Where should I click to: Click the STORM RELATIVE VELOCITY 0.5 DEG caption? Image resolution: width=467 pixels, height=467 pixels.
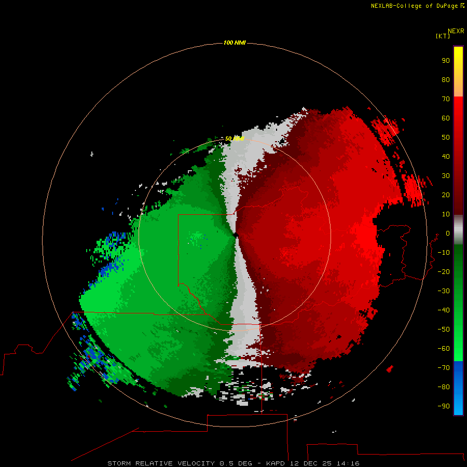(180, 463)
